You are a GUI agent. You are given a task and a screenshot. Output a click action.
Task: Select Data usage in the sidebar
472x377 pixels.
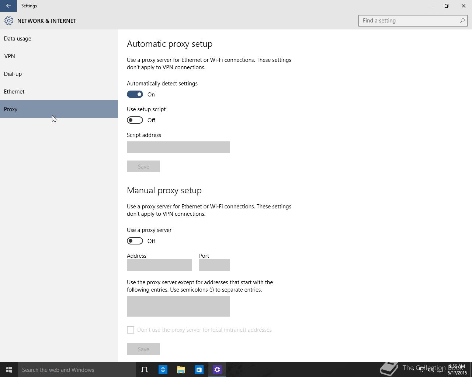pyautogui.click(x=59, y=38)
